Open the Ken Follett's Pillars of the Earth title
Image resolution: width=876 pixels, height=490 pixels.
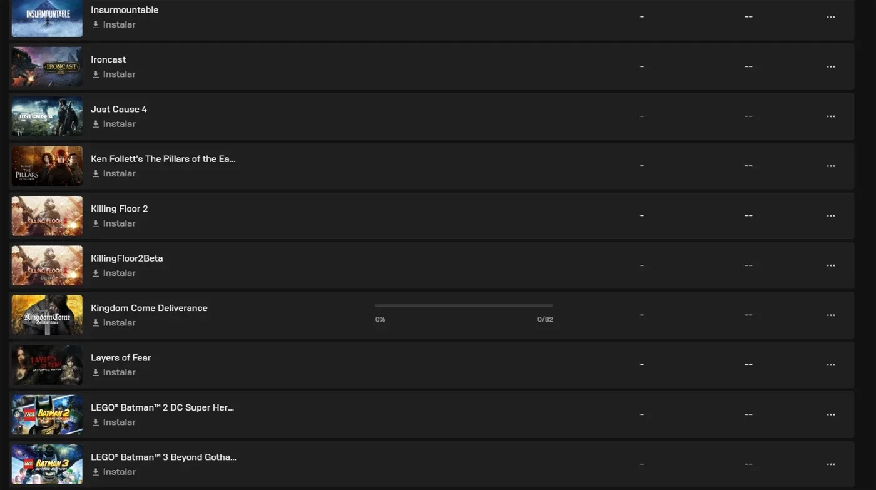pyautogui.click(x=163, y=159)
